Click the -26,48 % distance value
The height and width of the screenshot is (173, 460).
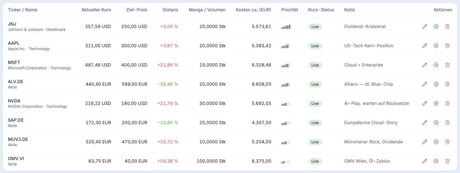tap(168, 84)
